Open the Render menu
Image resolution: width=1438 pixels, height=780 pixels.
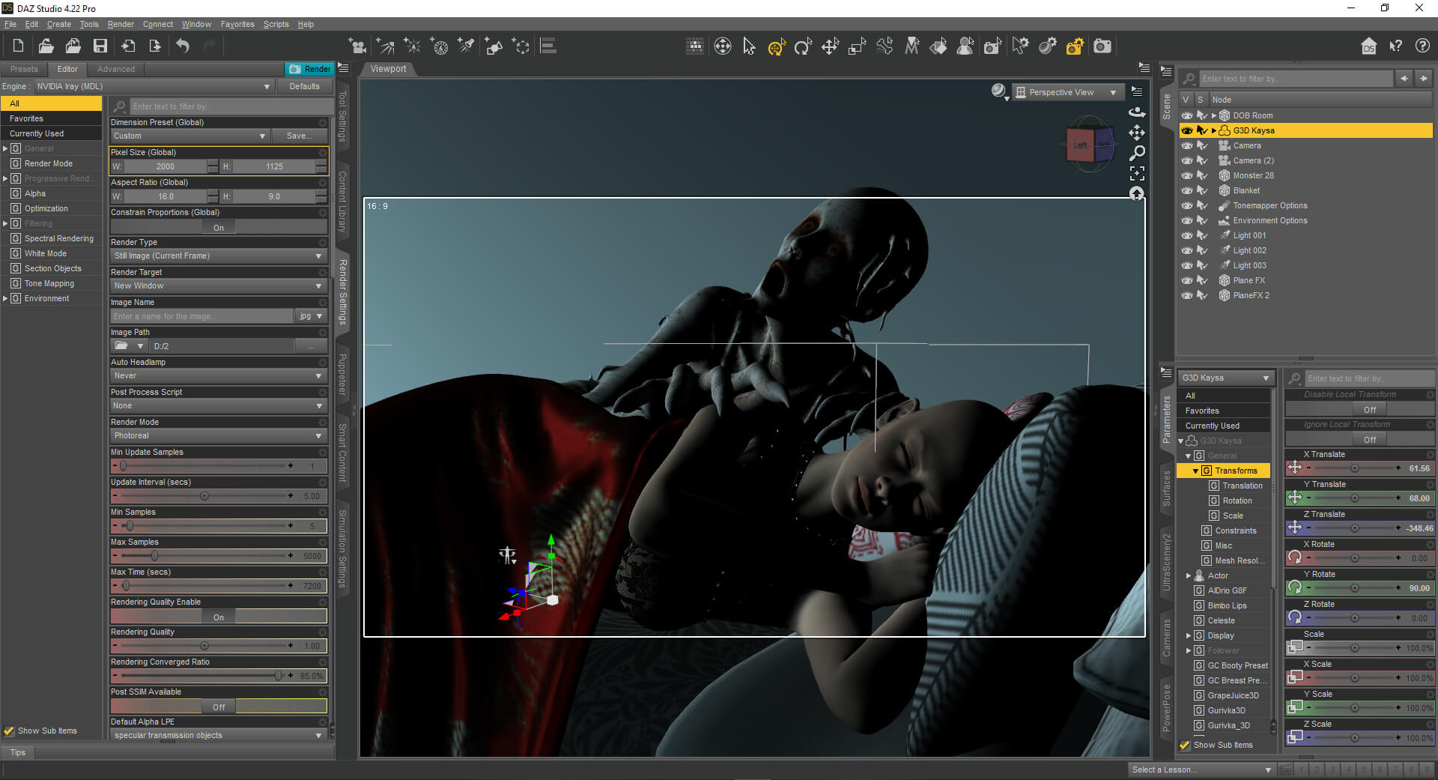pos(121,24)
